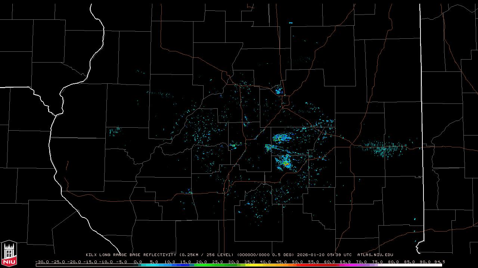The image size is (478, 268).
Task: Click the 60.0 scale label
Action: 329,262
